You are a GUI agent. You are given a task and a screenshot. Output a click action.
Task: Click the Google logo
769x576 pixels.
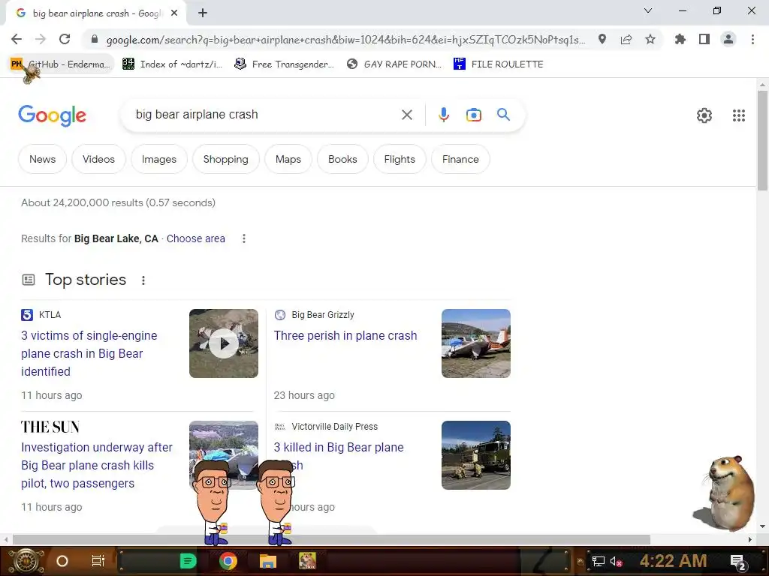tap(52, 115)
